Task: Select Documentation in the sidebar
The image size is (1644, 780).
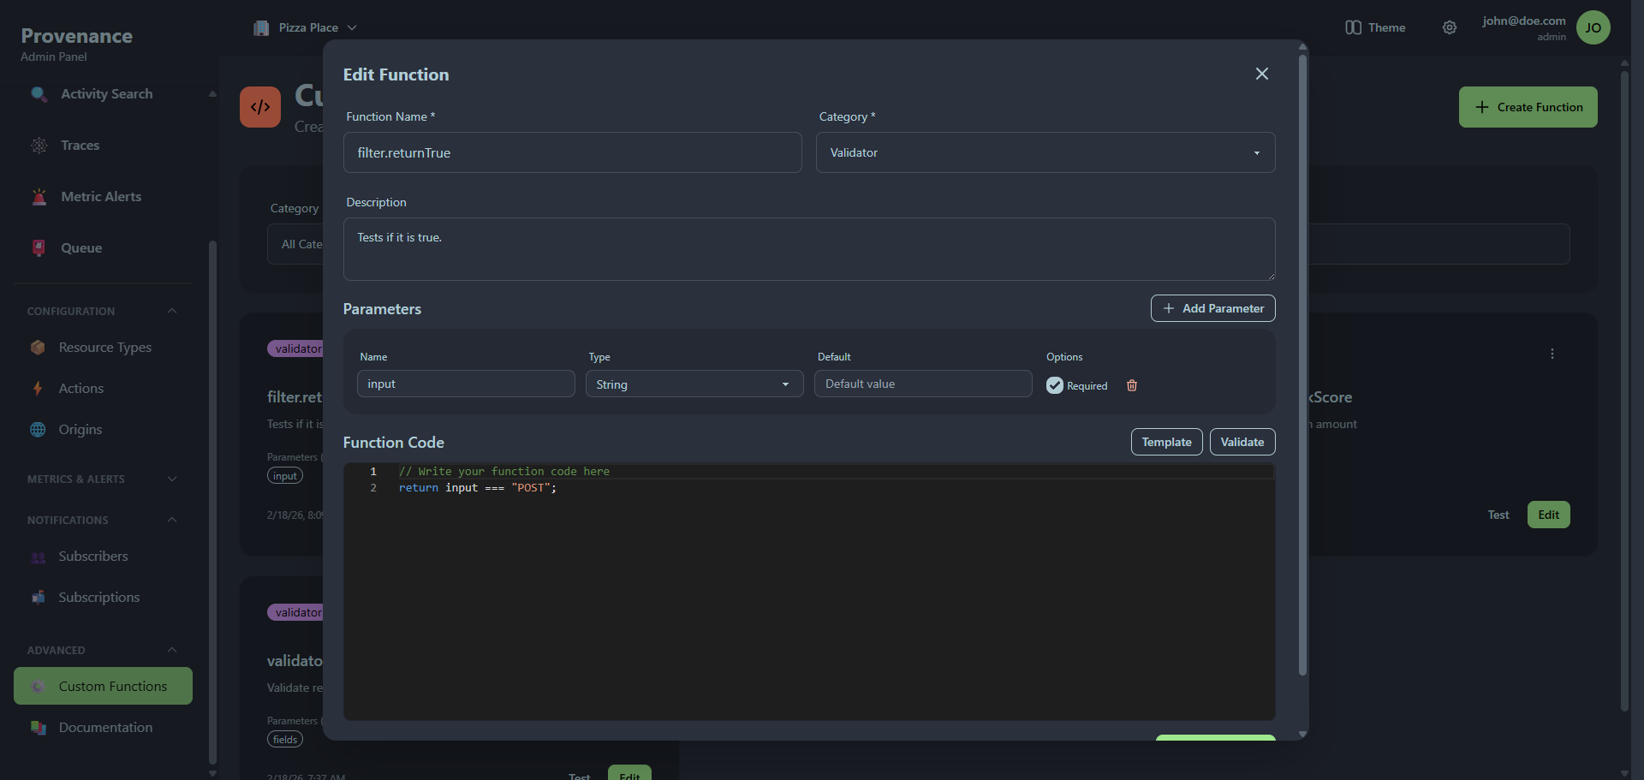Action: (x=105, y=728)
